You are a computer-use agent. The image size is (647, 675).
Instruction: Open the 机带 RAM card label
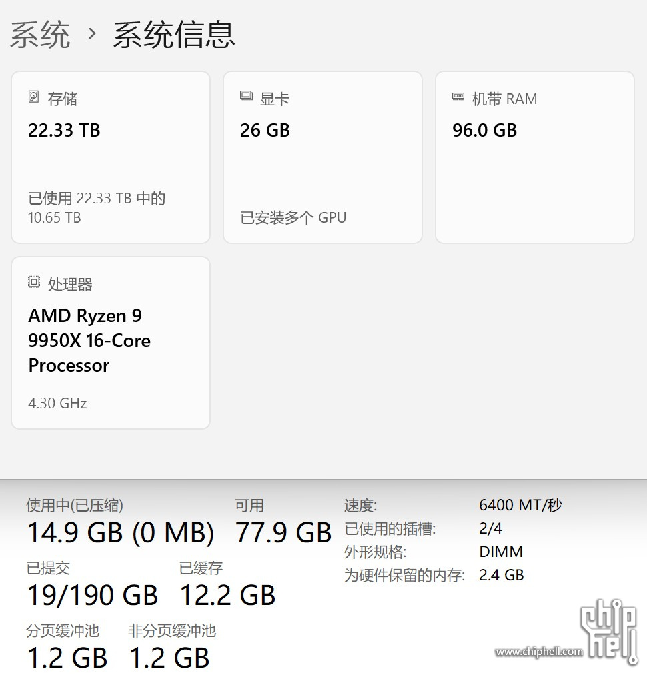tap(504, 99)
